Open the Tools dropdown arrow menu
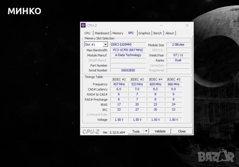Image resolution: width=239 pixels, height=167 pixels. pyautogui.click(x=146, y=132)
